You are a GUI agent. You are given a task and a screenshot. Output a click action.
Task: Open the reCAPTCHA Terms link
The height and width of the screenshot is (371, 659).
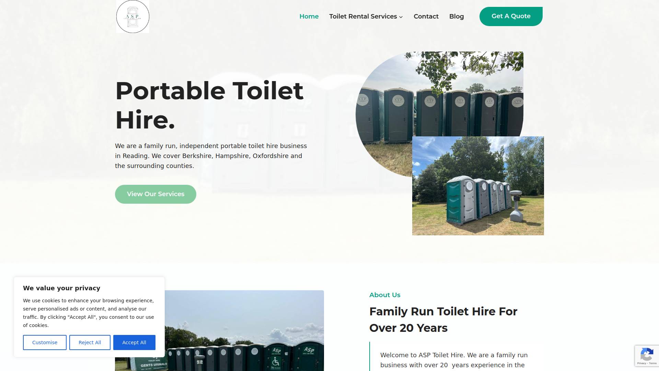point(653,363)
